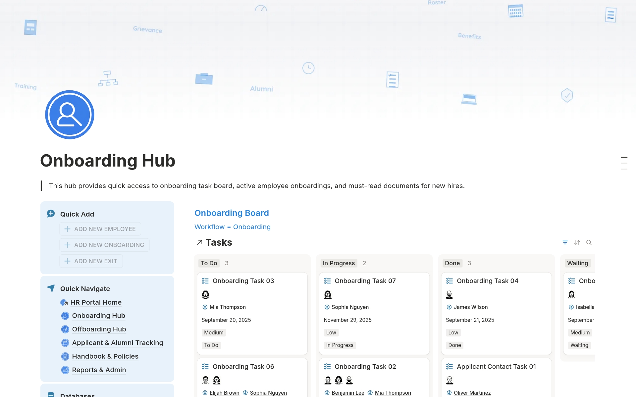This screenshot has height=397, width=636.
Task: Click the September 20, 2025 date
Action: (226, 320)
